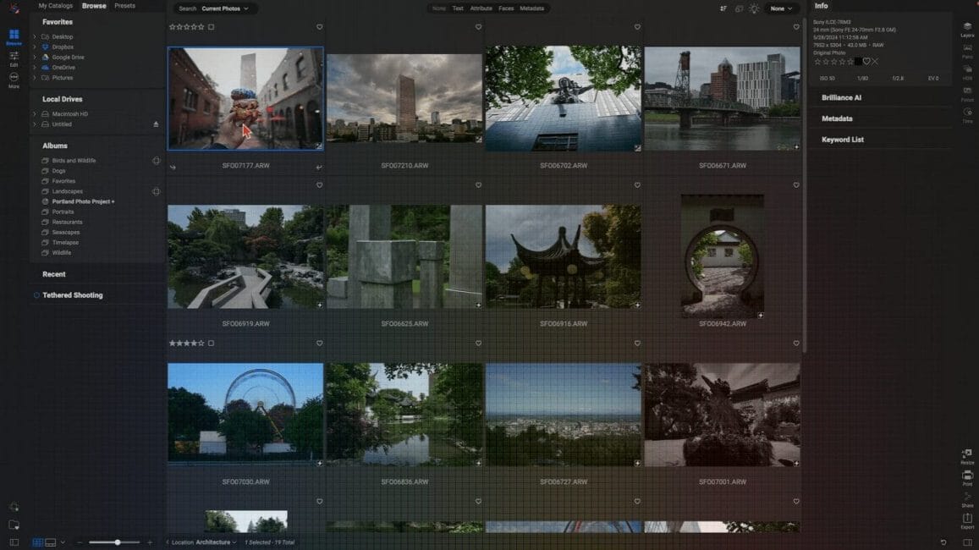Toggle filmstrip view mode
979x550 pixels.
[x=51, y=542]
